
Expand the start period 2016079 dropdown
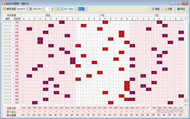pos(27,9)
